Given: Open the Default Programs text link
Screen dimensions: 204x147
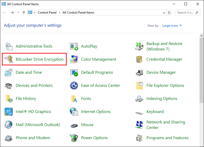Looking at the screenshot, I should (x=97, y=72).
